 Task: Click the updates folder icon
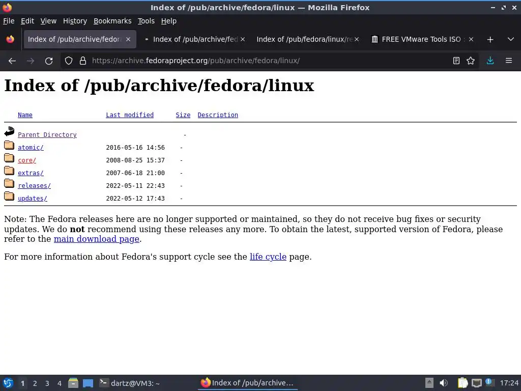point(9,196)
